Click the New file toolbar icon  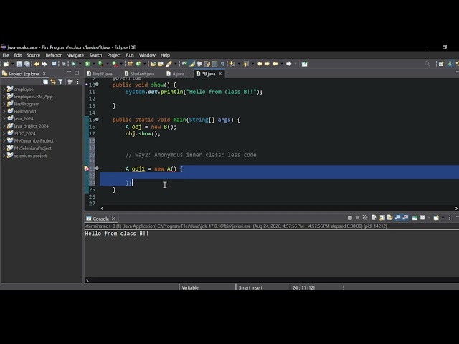(6, 64)
